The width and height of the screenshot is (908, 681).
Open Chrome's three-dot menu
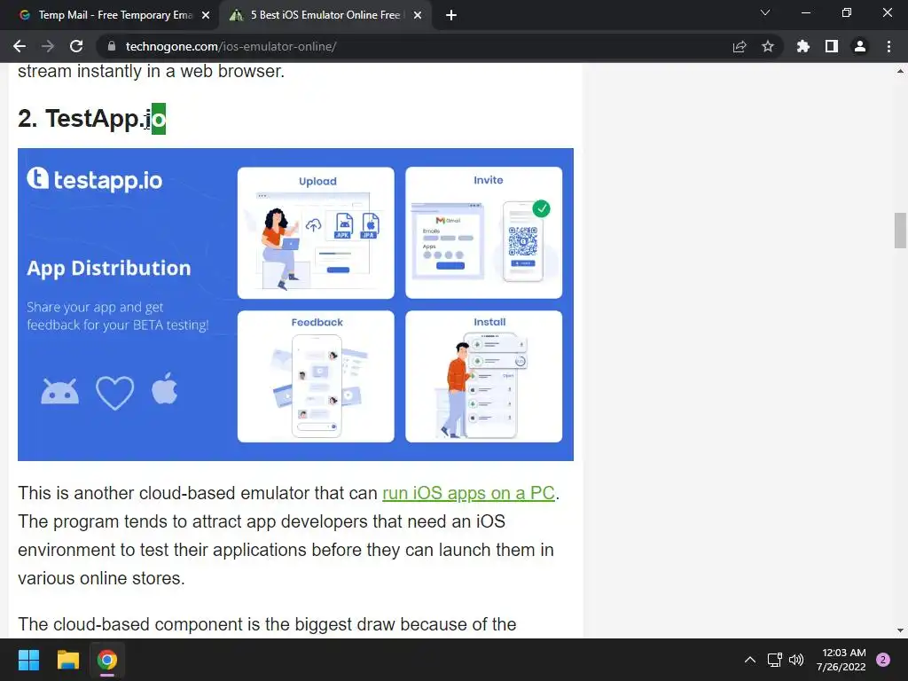click(888, 46)
